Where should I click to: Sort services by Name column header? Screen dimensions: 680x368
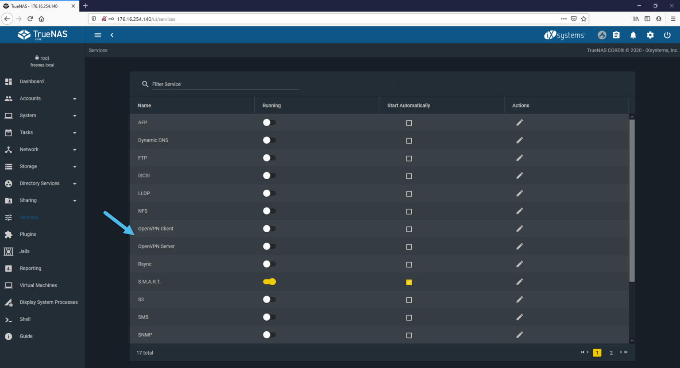(x=144, y=105)
